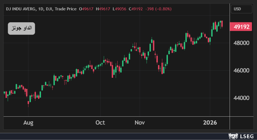Open the USD currency selector
This screenshot has height=140, width=257.
pos(241,9)
